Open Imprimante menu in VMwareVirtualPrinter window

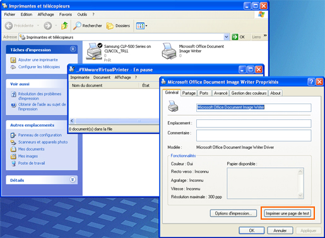[x=80, y=77]
